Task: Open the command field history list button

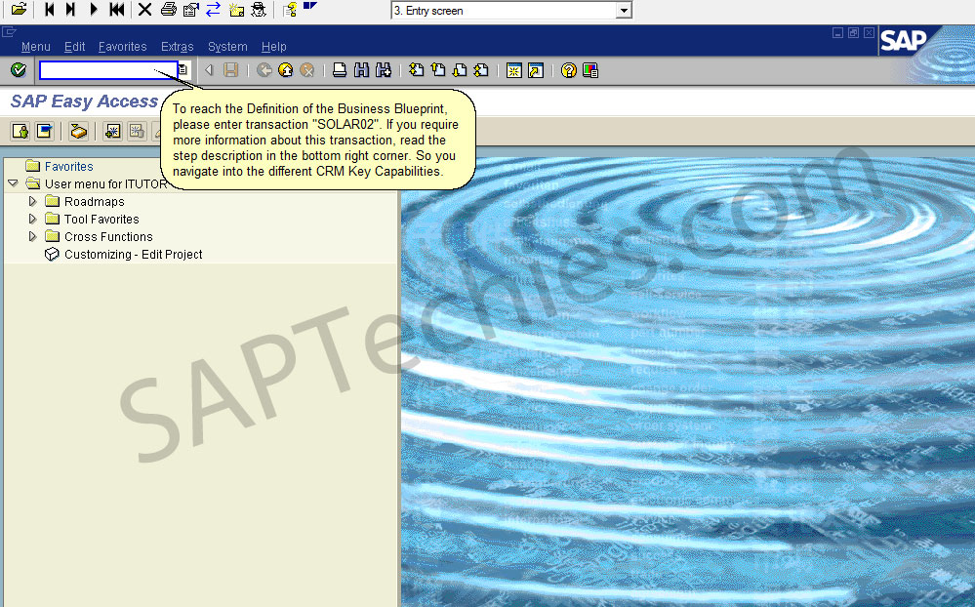Action: tap(183, 70)
